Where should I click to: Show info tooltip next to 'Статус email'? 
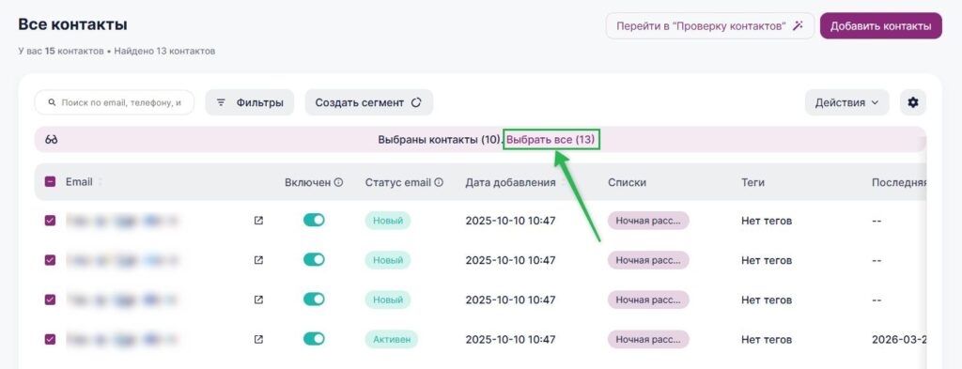point(439,183)
